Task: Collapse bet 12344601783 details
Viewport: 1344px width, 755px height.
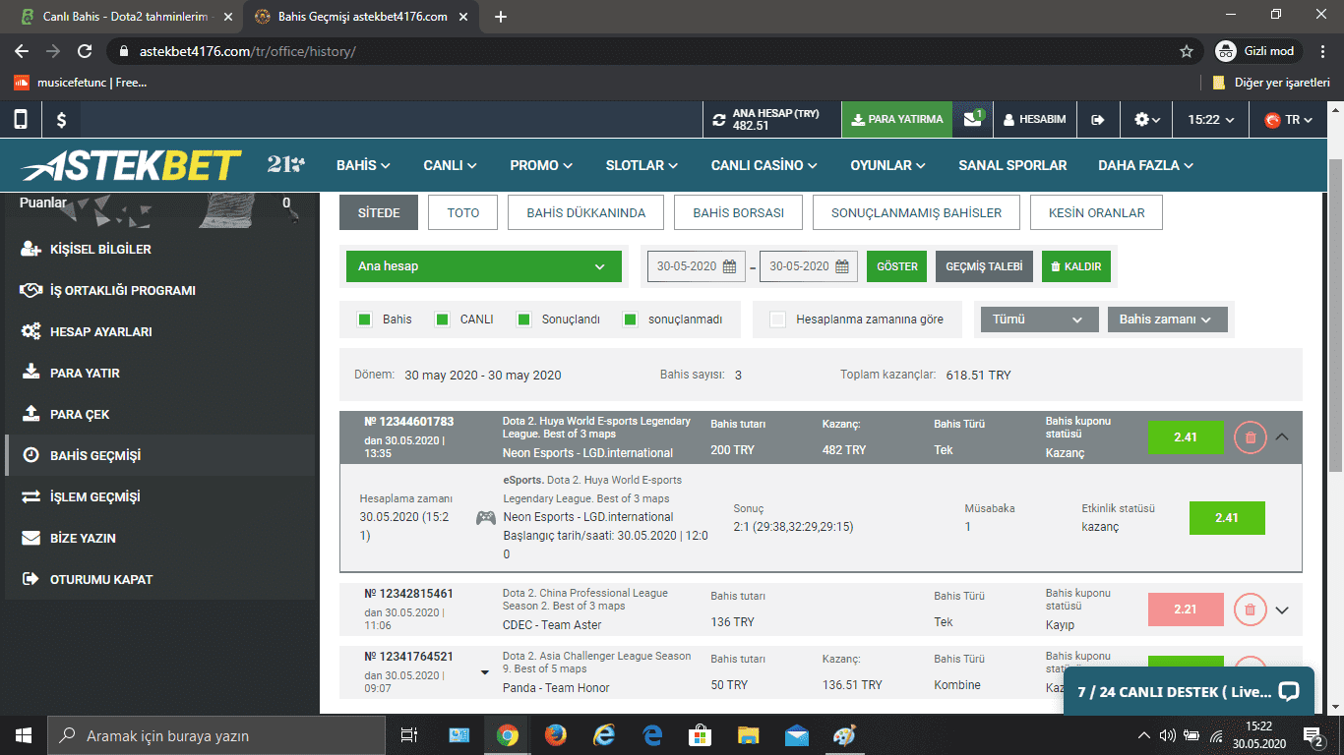Action: [1281, 437]
